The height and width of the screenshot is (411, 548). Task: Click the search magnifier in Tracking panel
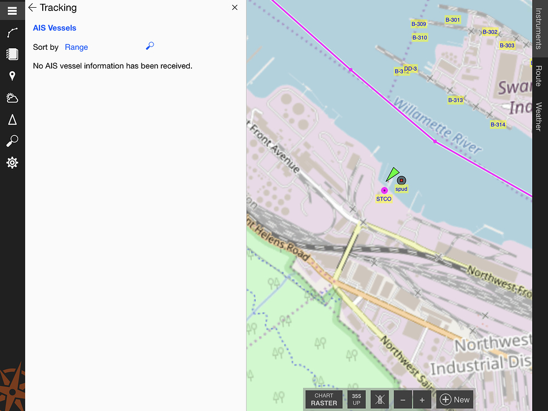[149, 46]
